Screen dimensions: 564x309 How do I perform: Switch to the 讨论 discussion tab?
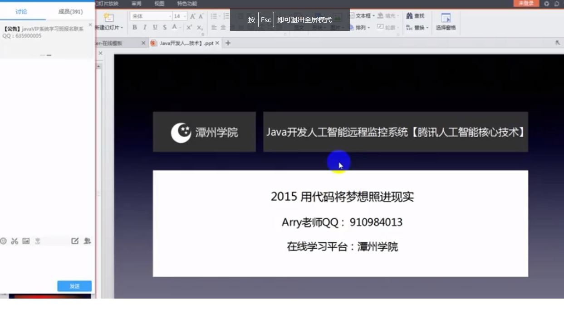click(x=21, y=11)
